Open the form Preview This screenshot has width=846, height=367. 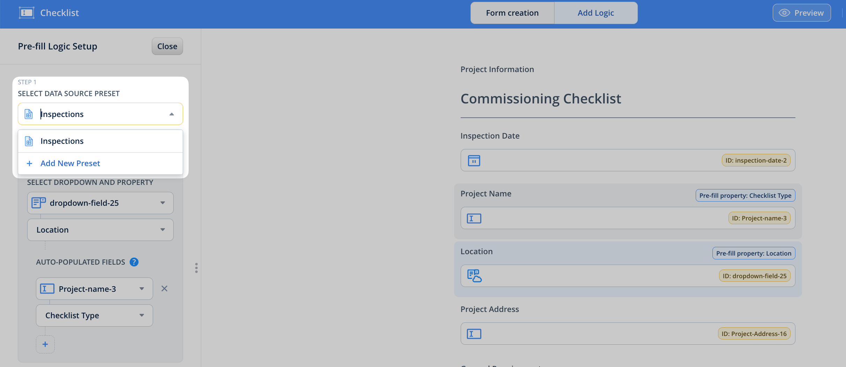click(801, 13)
